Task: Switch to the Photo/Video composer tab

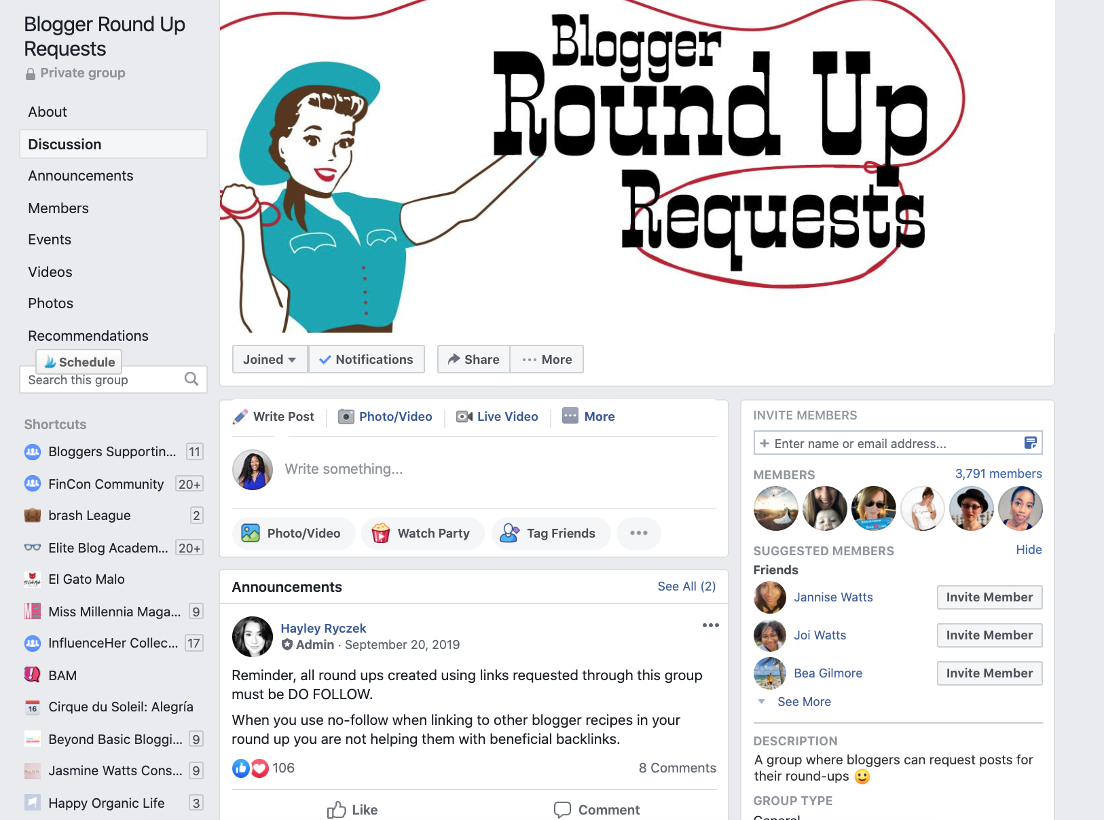Action: coord(386,416)
